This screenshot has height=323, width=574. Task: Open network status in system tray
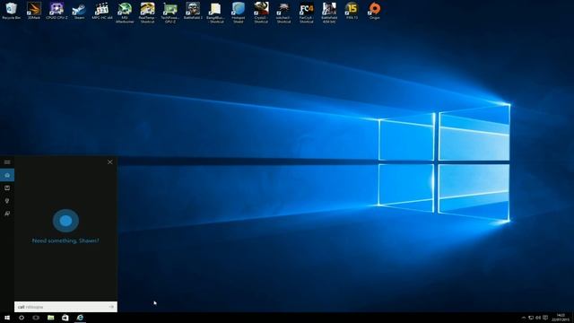pyautogui.click(x=531, y=318)
